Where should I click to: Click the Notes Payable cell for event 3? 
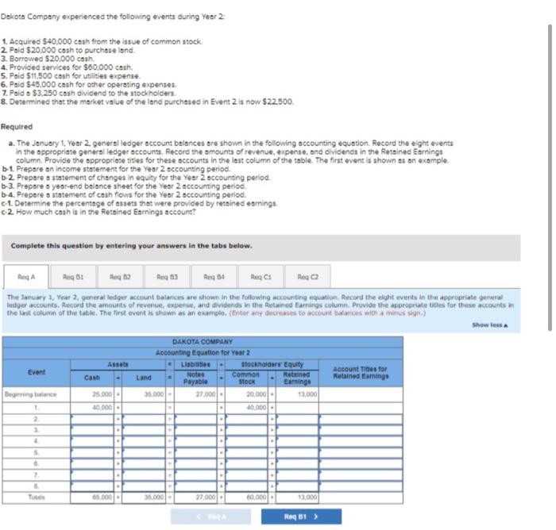point(195,430)
